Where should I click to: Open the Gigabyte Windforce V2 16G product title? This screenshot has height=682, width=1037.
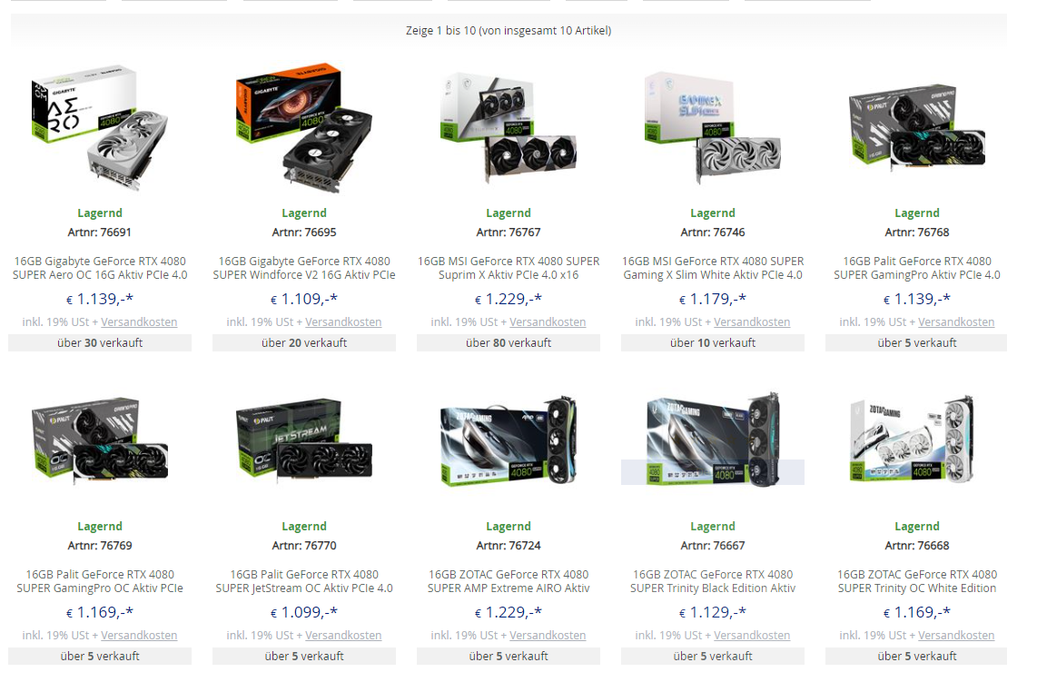[304, 268]
